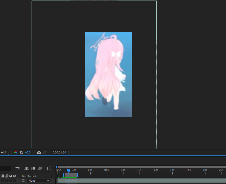Click the Show Snapshot icon

(45, 152)
